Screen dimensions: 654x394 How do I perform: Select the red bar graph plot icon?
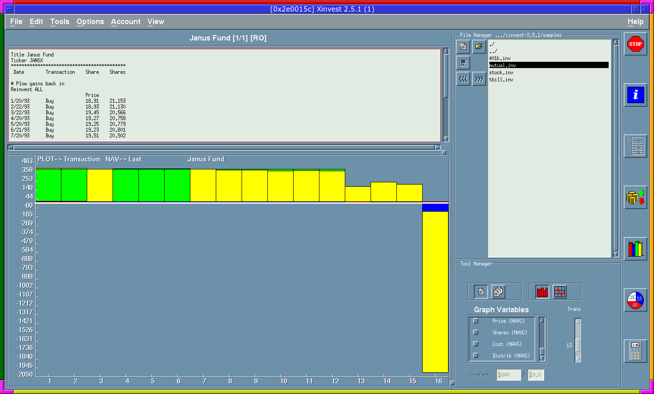click(542, 292)
